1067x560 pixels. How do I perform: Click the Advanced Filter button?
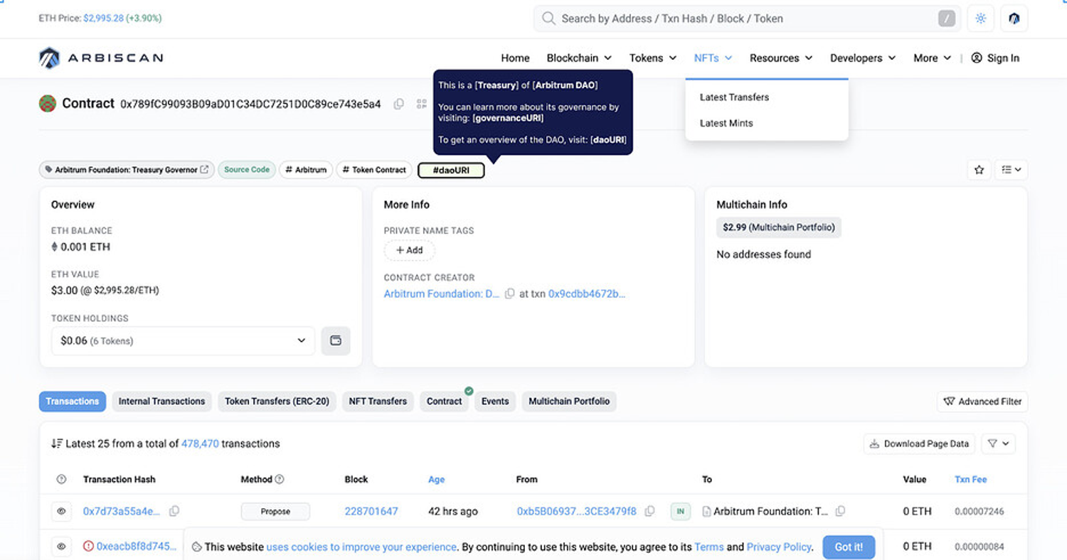982,402
